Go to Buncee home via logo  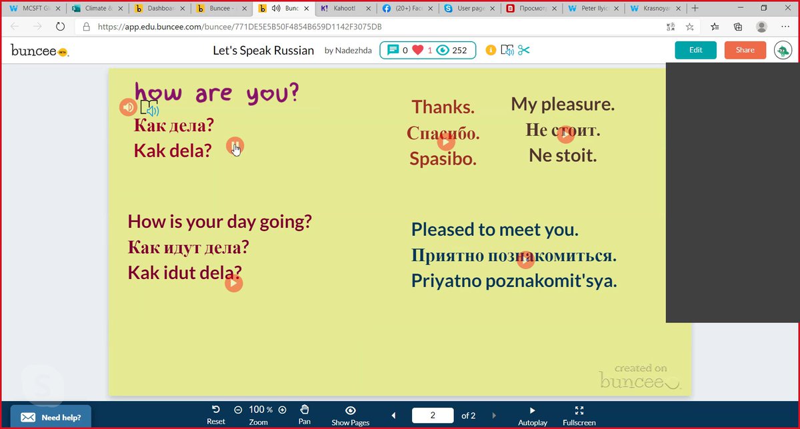(x=40, y=51)
